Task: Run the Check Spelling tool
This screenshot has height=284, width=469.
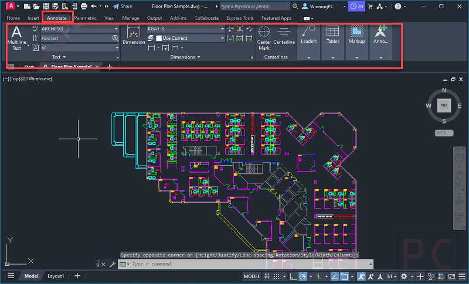Action: [35, 29]
